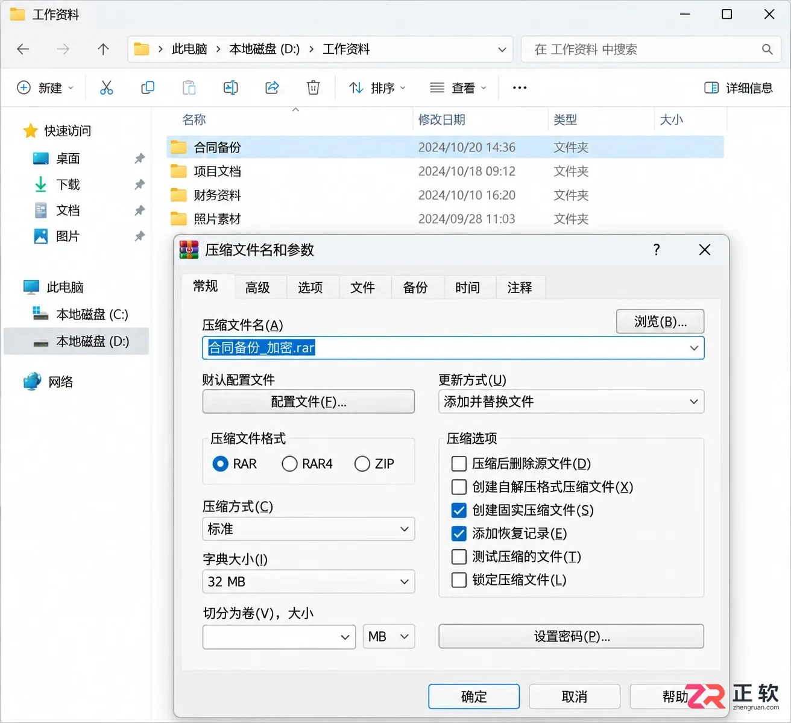The width and height of the screenshot is (791, 723).
Task: Click the Share icon in the Explorer toolbar
Action: pos(272,88)
